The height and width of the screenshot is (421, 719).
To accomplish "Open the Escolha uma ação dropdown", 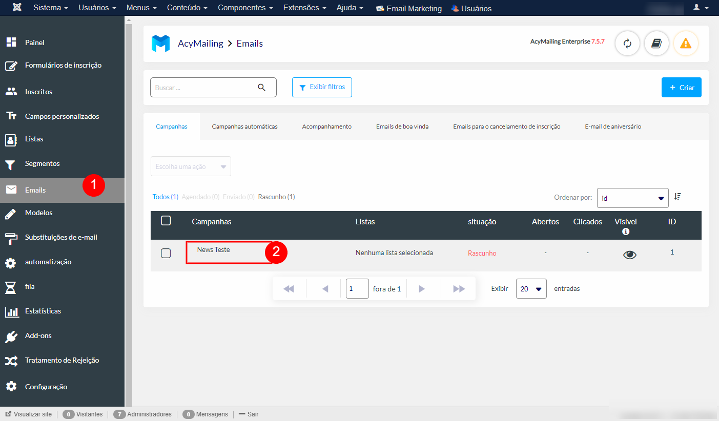I will coord(191,166).
